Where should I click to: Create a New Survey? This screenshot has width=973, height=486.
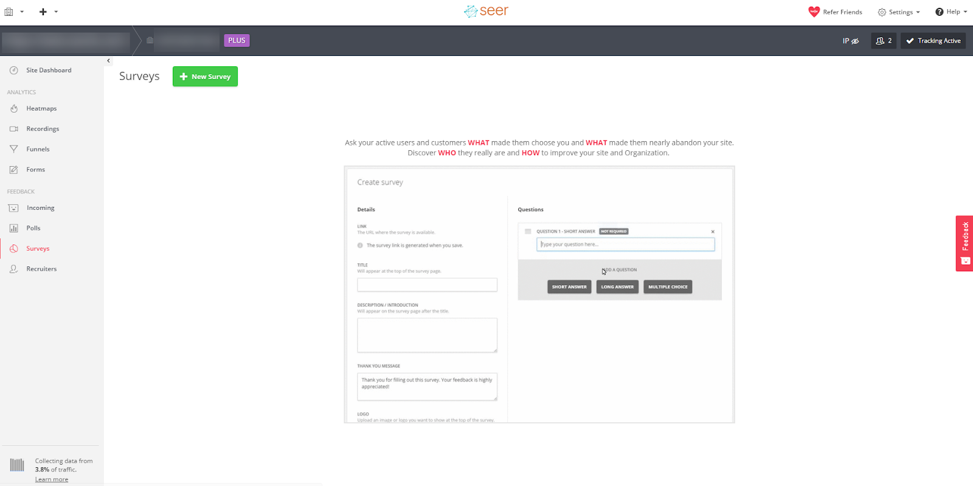(205, 77)
